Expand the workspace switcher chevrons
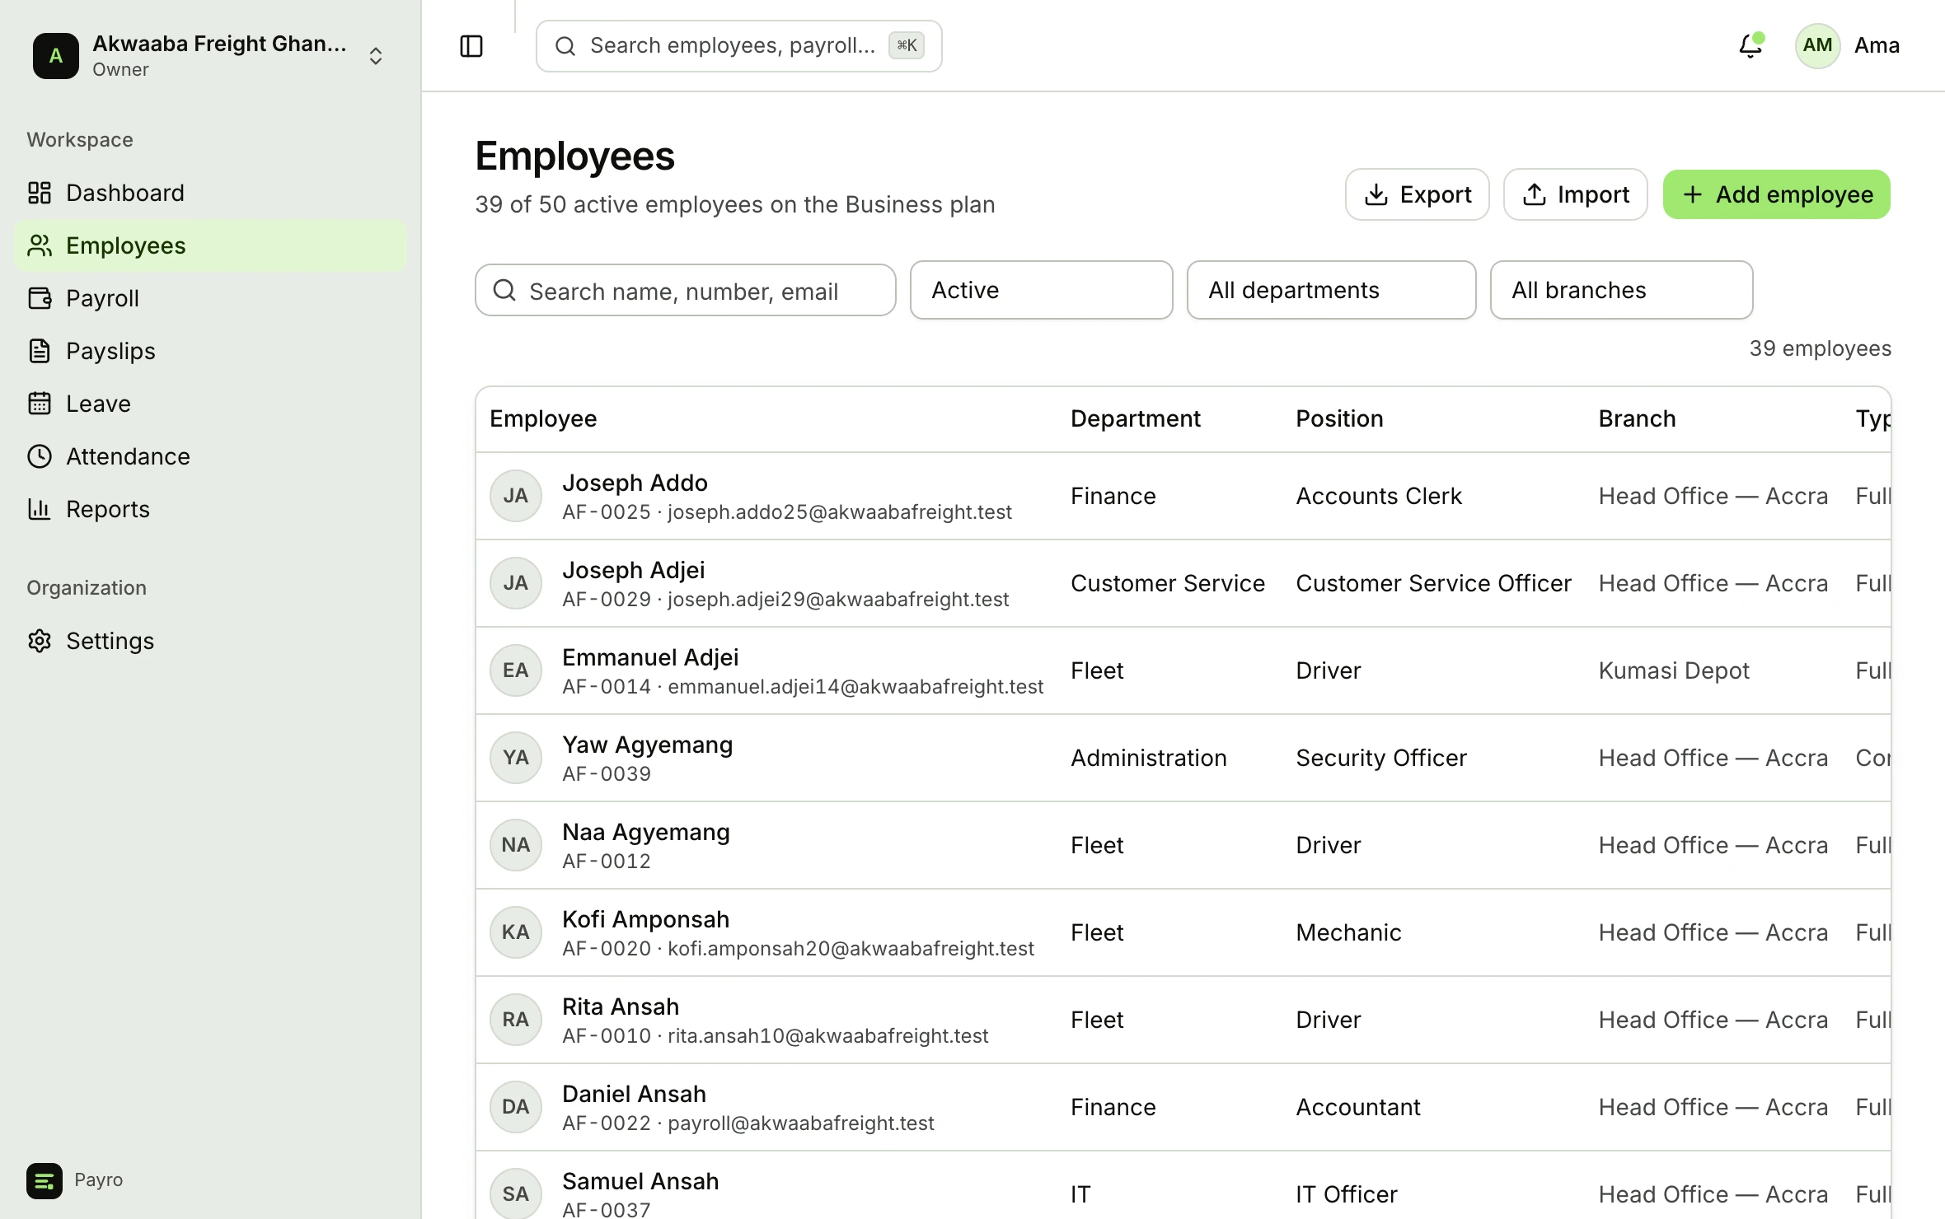This screenshot has height=1219, width=1945. pos(376,56)
